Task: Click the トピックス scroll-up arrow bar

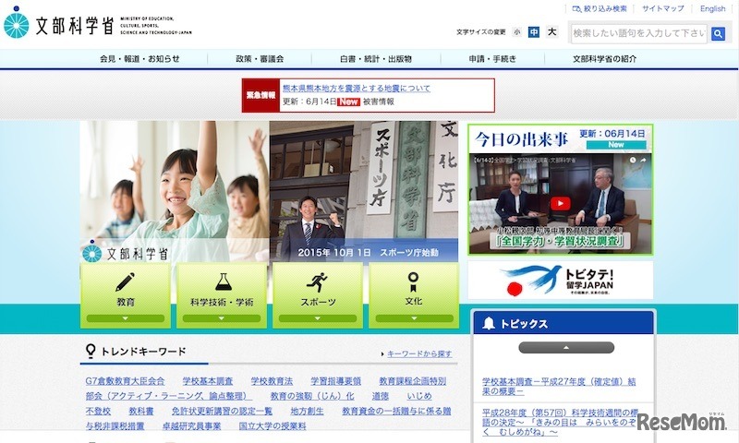Action: point(566,347)
